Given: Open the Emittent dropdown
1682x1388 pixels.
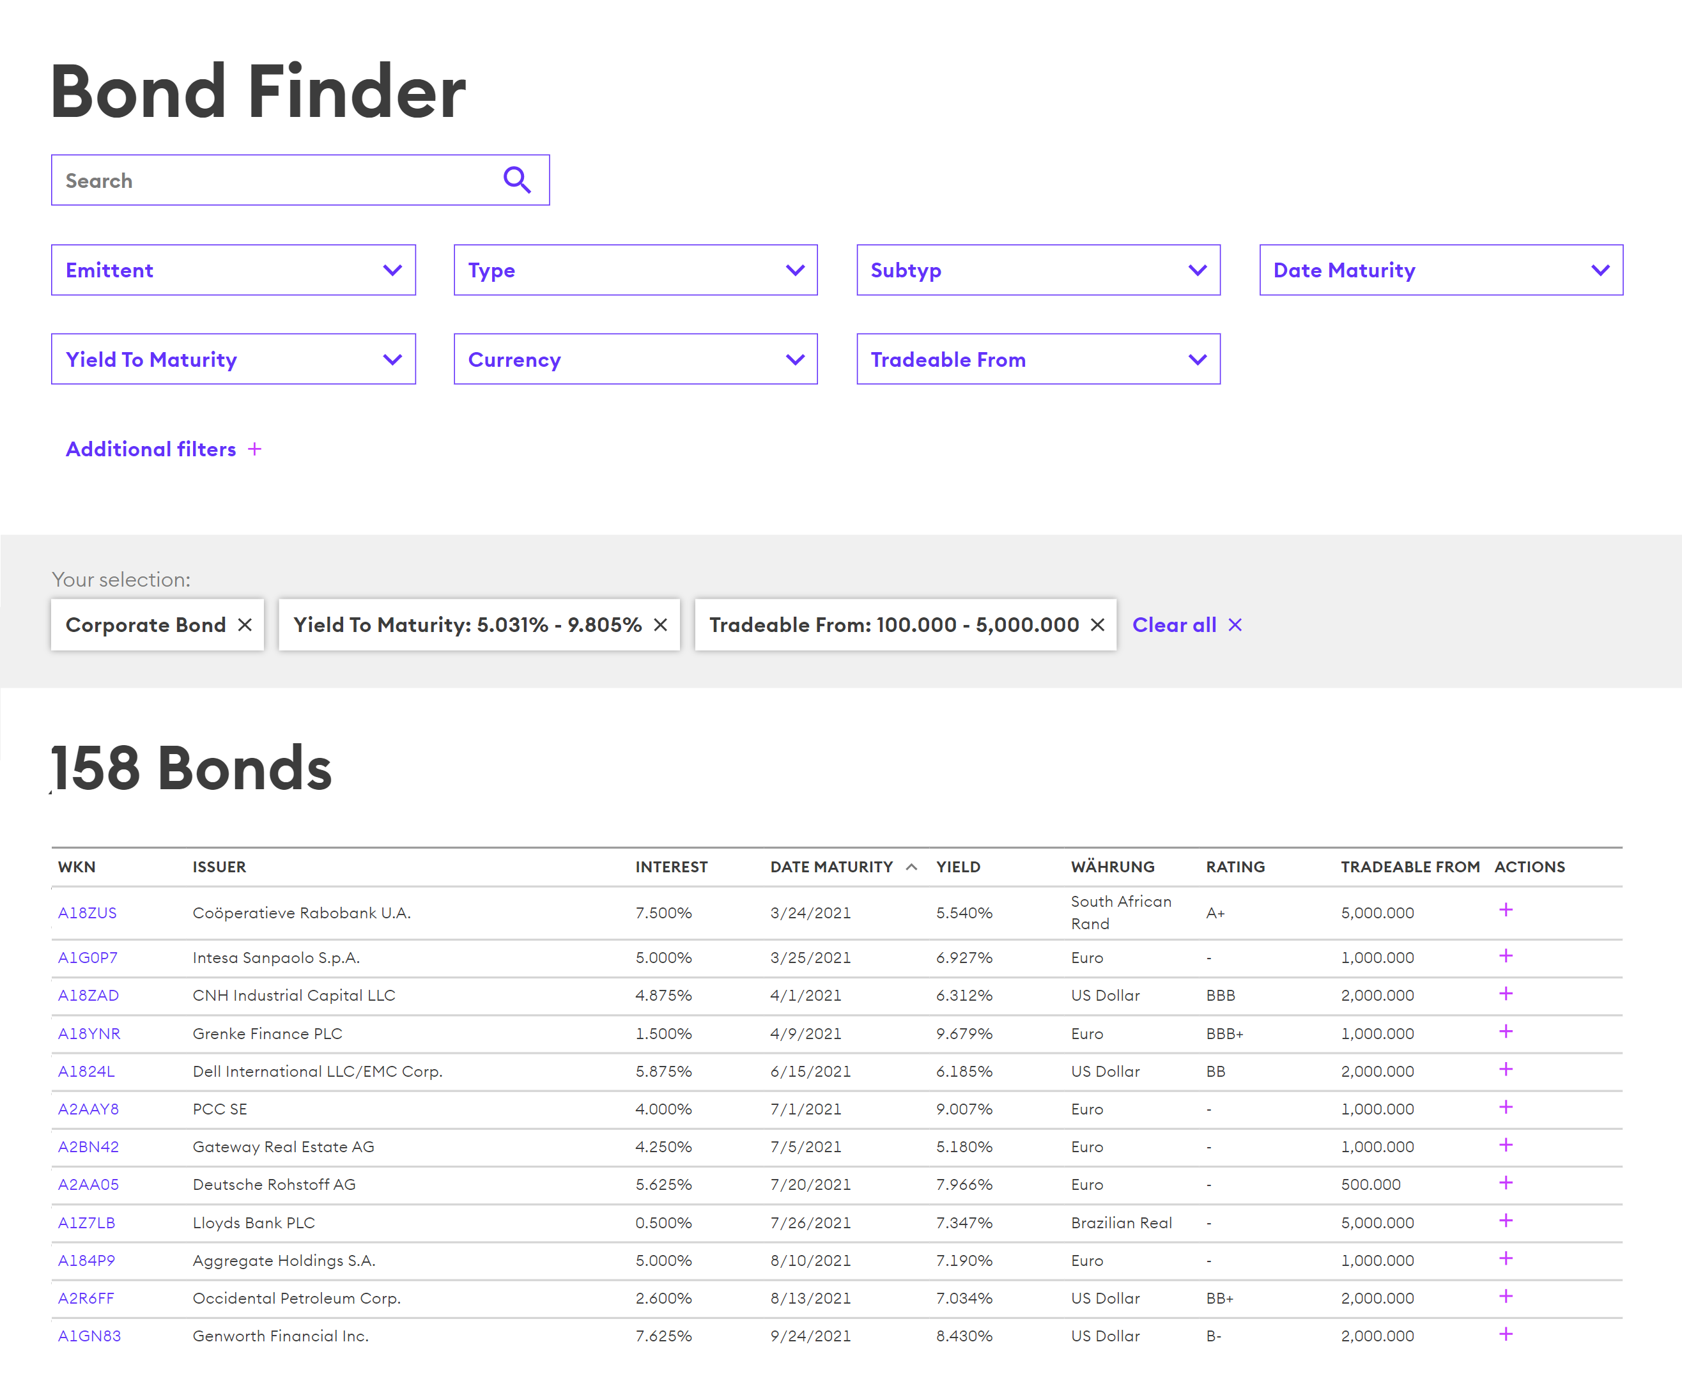Looking at the screenshot, I should click(233, 270).
